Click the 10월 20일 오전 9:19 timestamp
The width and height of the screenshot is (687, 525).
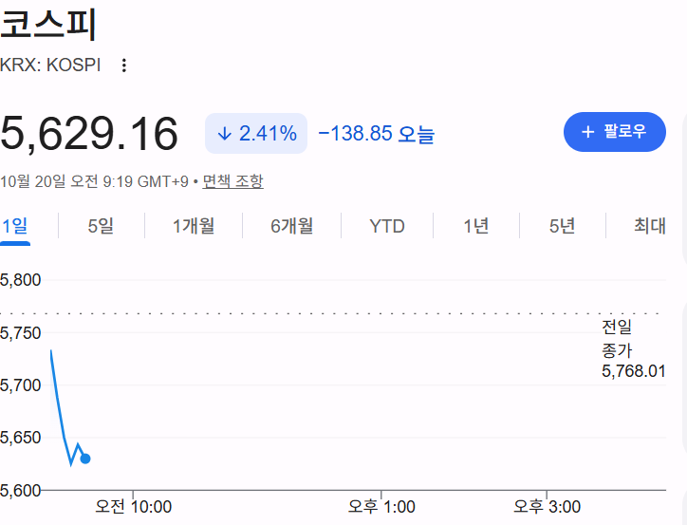[94, 181]
